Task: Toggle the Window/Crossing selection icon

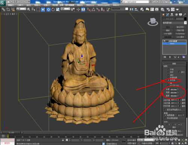Action: [43, 9]
